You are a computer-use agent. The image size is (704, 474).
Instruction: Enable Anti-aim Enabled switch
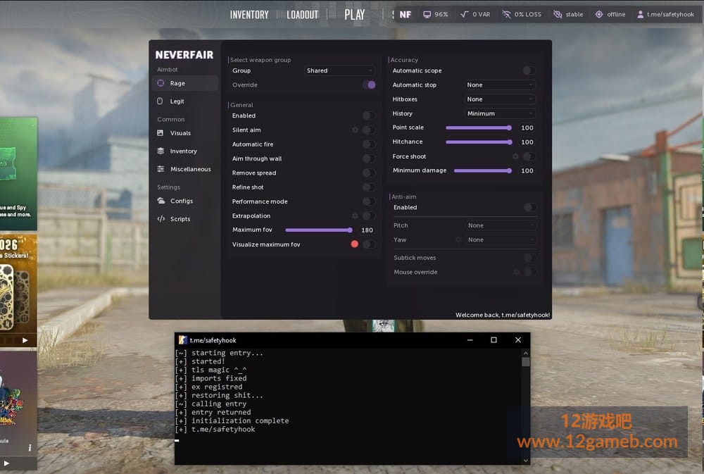tap(530, 207)
